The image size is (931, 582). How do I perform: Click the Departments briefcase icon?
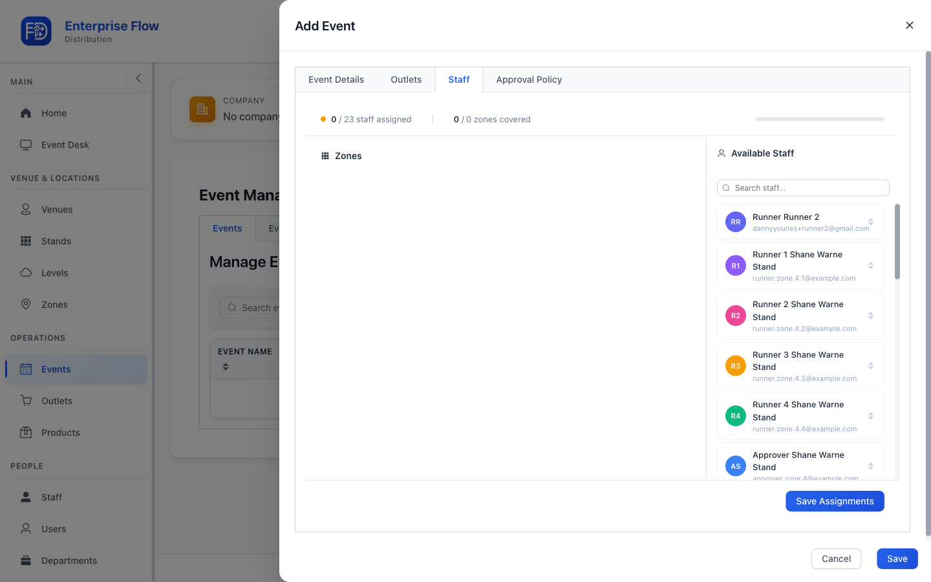26,560
